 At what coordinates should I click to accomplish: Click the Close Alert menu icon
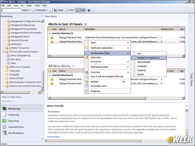coord(87,57)
